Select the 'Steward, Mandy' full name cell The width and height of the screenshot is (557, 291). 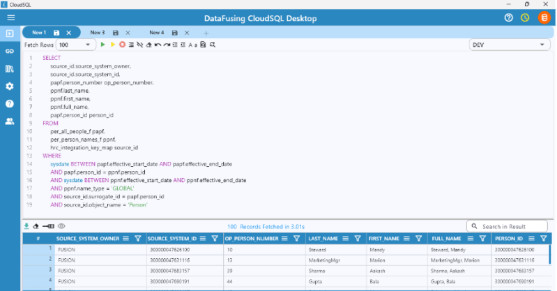(x=459, y=250)
